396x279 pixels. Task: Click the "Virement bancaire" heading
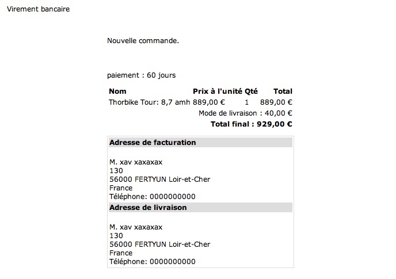click(x=37, y=9)
